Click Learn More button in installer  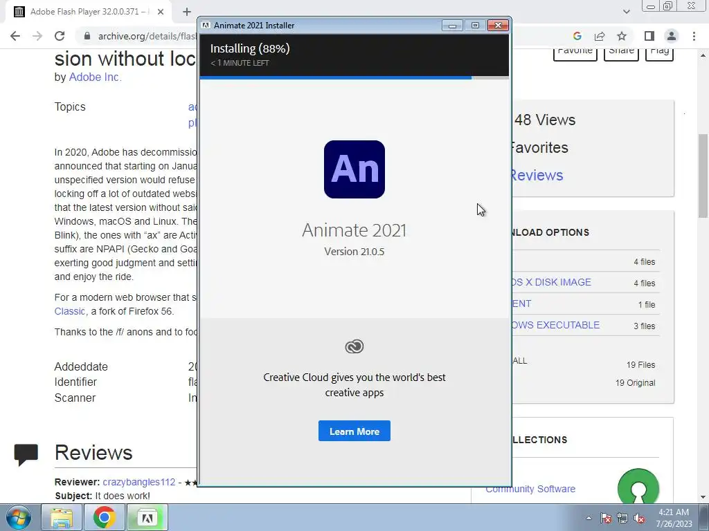pyautogui.click(x=354, y=431)
